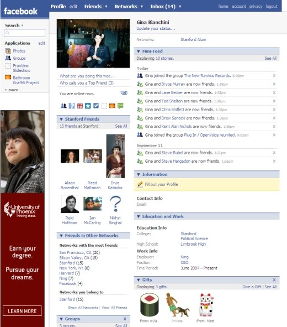Click the group icon beside Plug In / OpenVoice story

(140, 134)
